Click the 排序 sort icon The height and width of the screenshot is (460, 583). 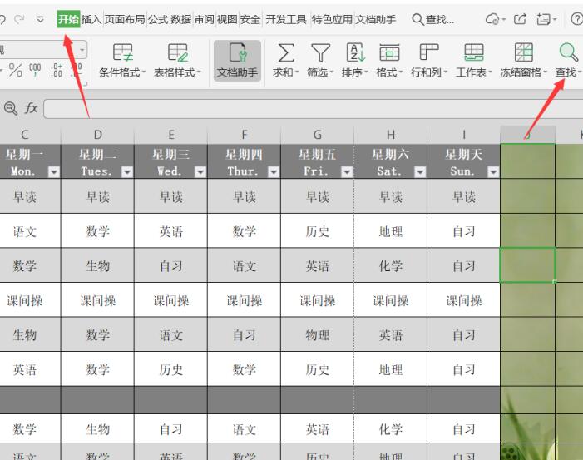(355, 52)
